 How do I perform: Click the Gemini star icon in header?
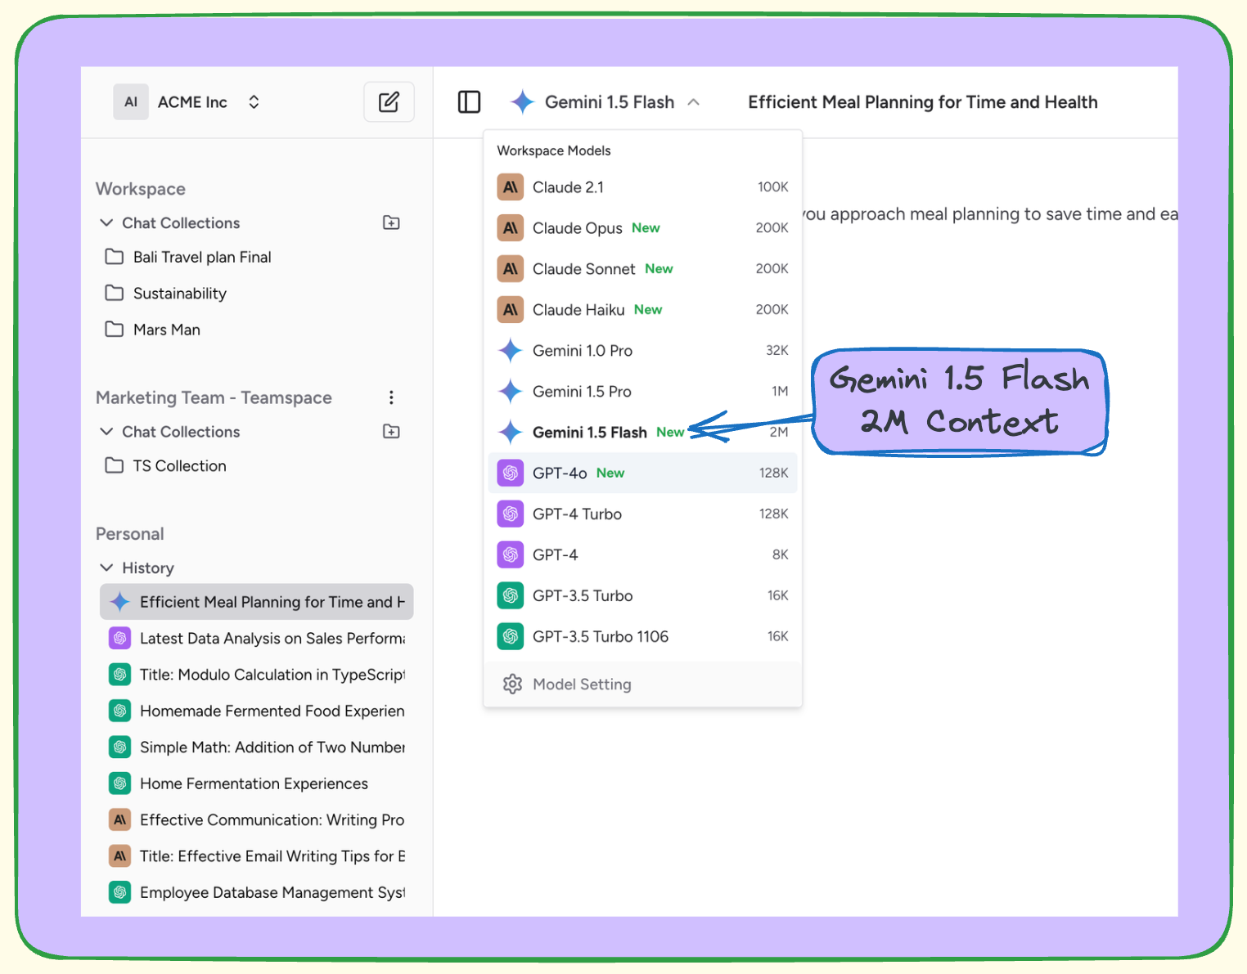(x=523, y=102)
